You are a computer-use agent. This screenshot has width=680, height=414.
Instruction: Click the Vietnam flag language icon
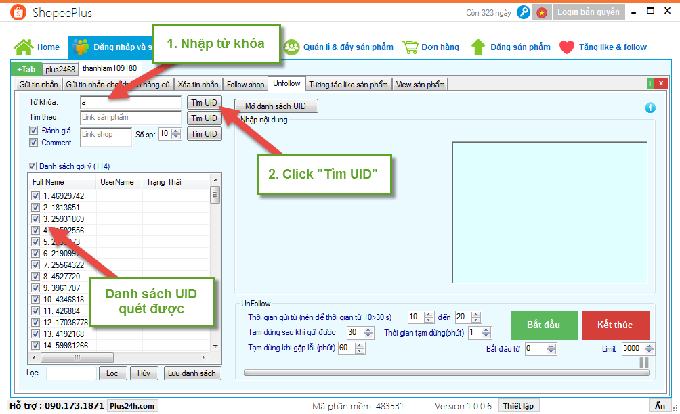point(542,12)
